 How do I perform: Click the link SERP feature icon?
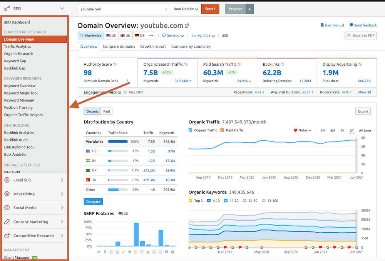[124, 252]
